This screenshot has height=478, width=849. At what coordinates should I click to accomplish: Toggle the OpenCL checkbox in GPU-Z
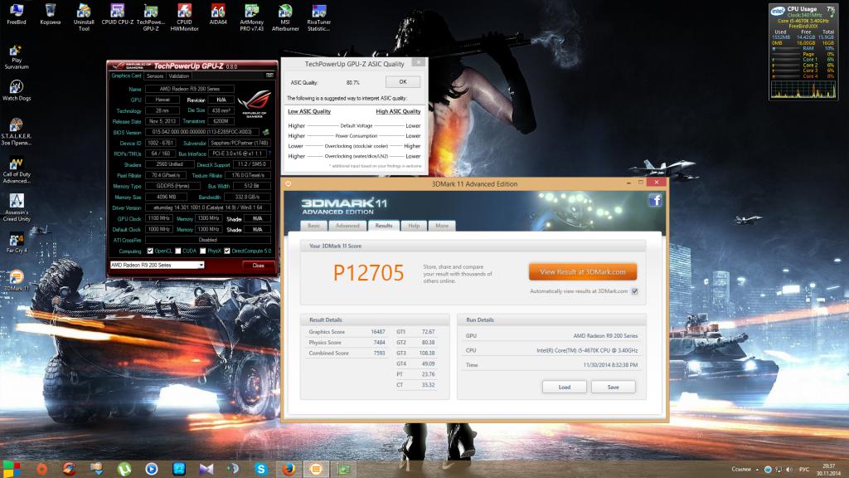pos(150,251)
